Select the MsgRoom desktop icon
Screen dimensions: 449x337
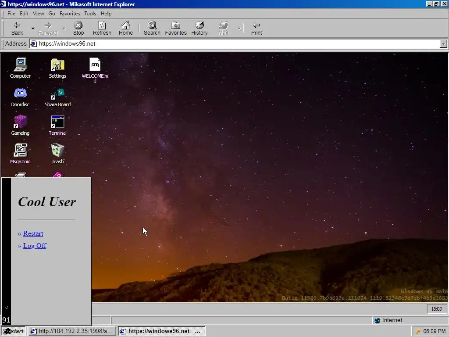click(x=20, y=154)
